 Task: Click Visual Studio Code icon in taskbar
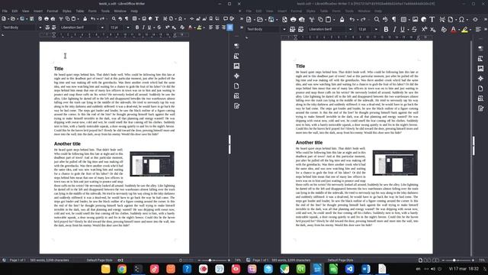(x=350, y=269)
